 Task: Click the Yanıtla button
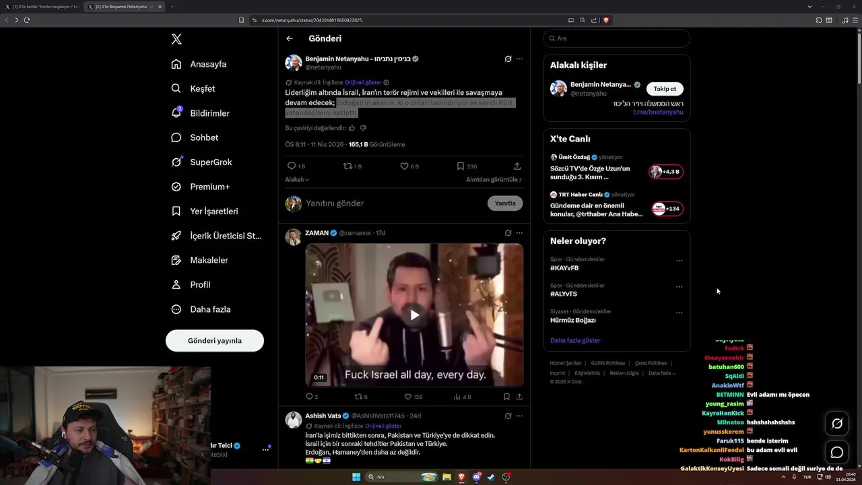pos(505,203)
